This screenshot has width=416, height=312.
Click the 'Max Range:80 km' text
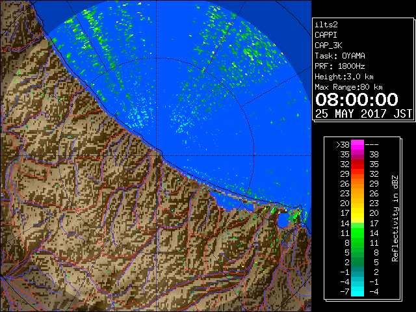click(x=348, y=87)
